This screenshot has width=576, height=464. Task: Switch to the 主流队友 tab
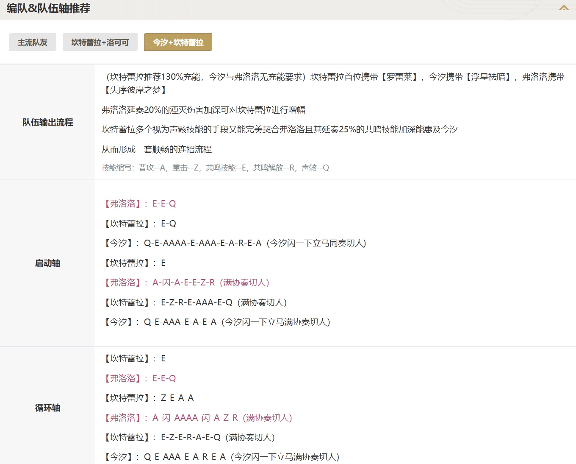point(33,42)
